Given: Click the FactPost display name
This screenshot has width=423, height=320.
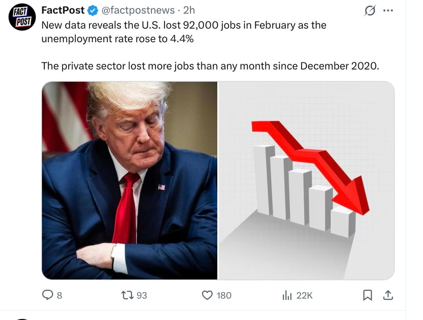Looking at the screenshot, I should [63, 10].
